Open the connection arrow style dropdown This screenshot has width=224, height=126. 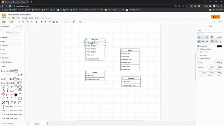[63, 22]
